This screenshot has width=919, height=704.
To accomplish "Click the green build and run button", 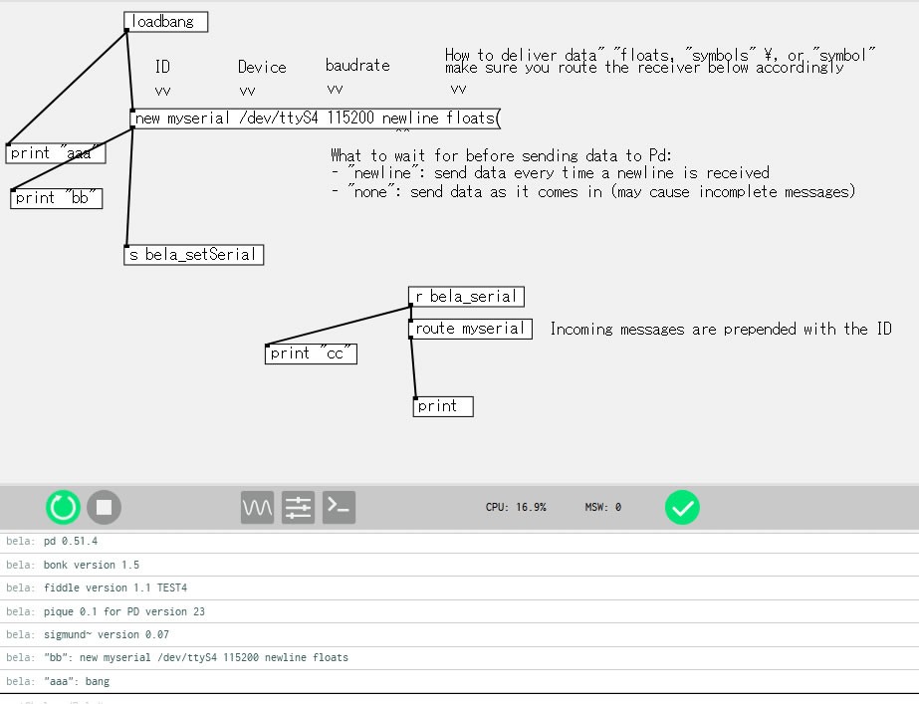I will click(x=63, y=508).
